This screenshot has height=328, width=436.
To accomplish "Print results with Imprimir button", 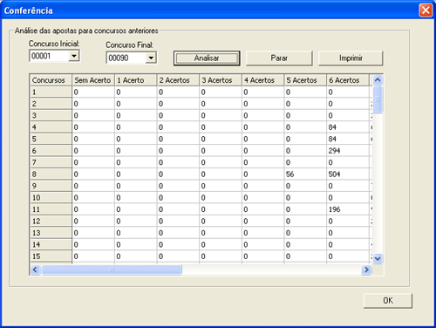I will point(351,58).
